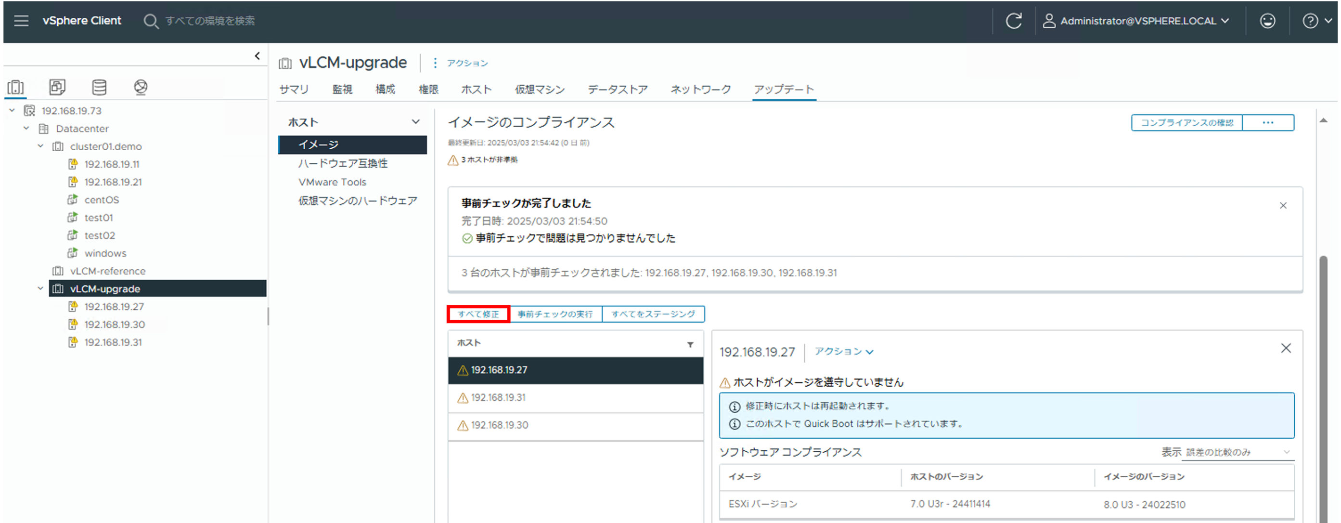
Task: Switch to VMs and Templates inventory view
Action: [x=57, y=87]
